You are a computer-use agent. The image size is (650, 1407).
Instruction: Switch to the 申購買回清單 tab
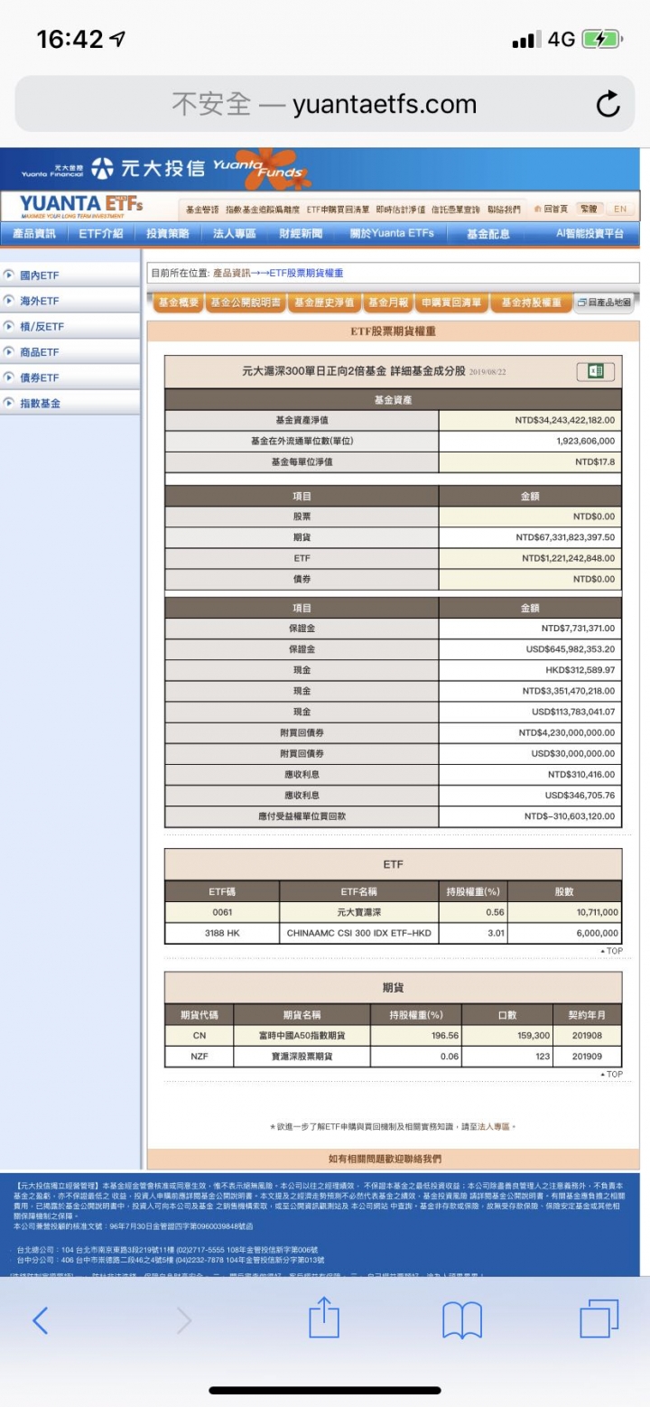click(451, 303)
